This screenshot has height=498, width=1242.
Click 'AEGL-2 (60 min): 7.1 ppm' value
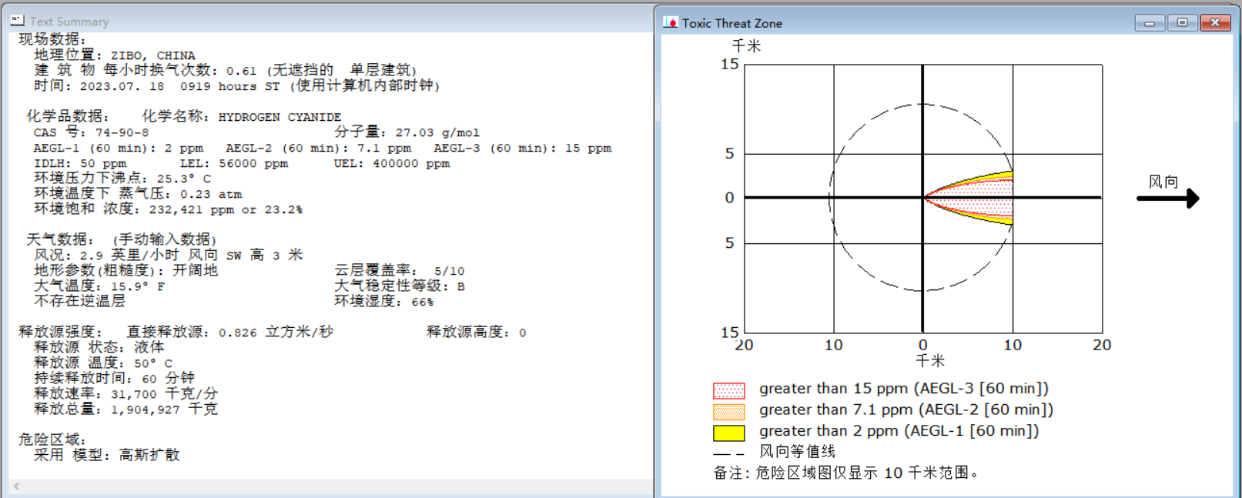[319, 148]
